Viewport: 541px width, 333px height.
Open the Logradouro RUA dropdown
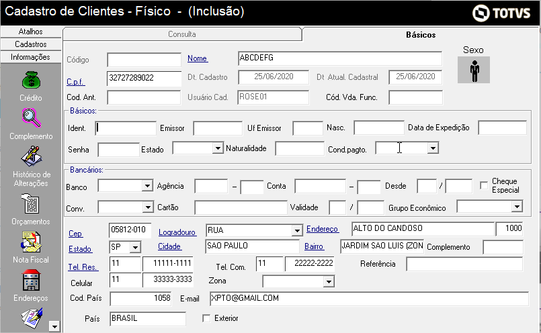(297, 230)
